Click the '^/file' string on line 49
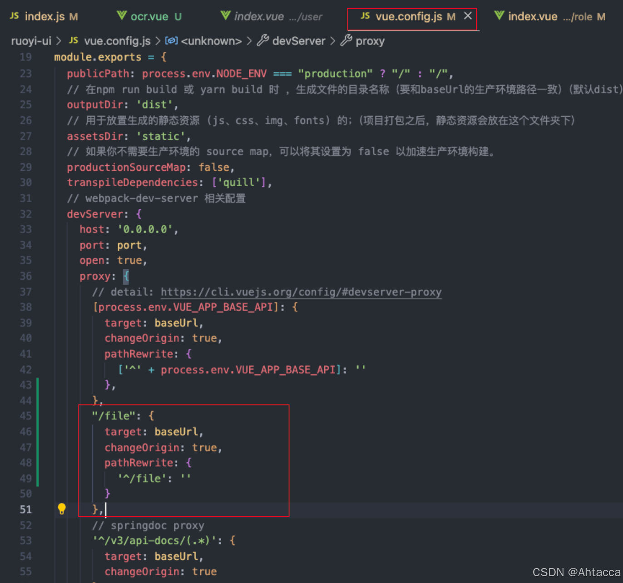 point(142,479)
